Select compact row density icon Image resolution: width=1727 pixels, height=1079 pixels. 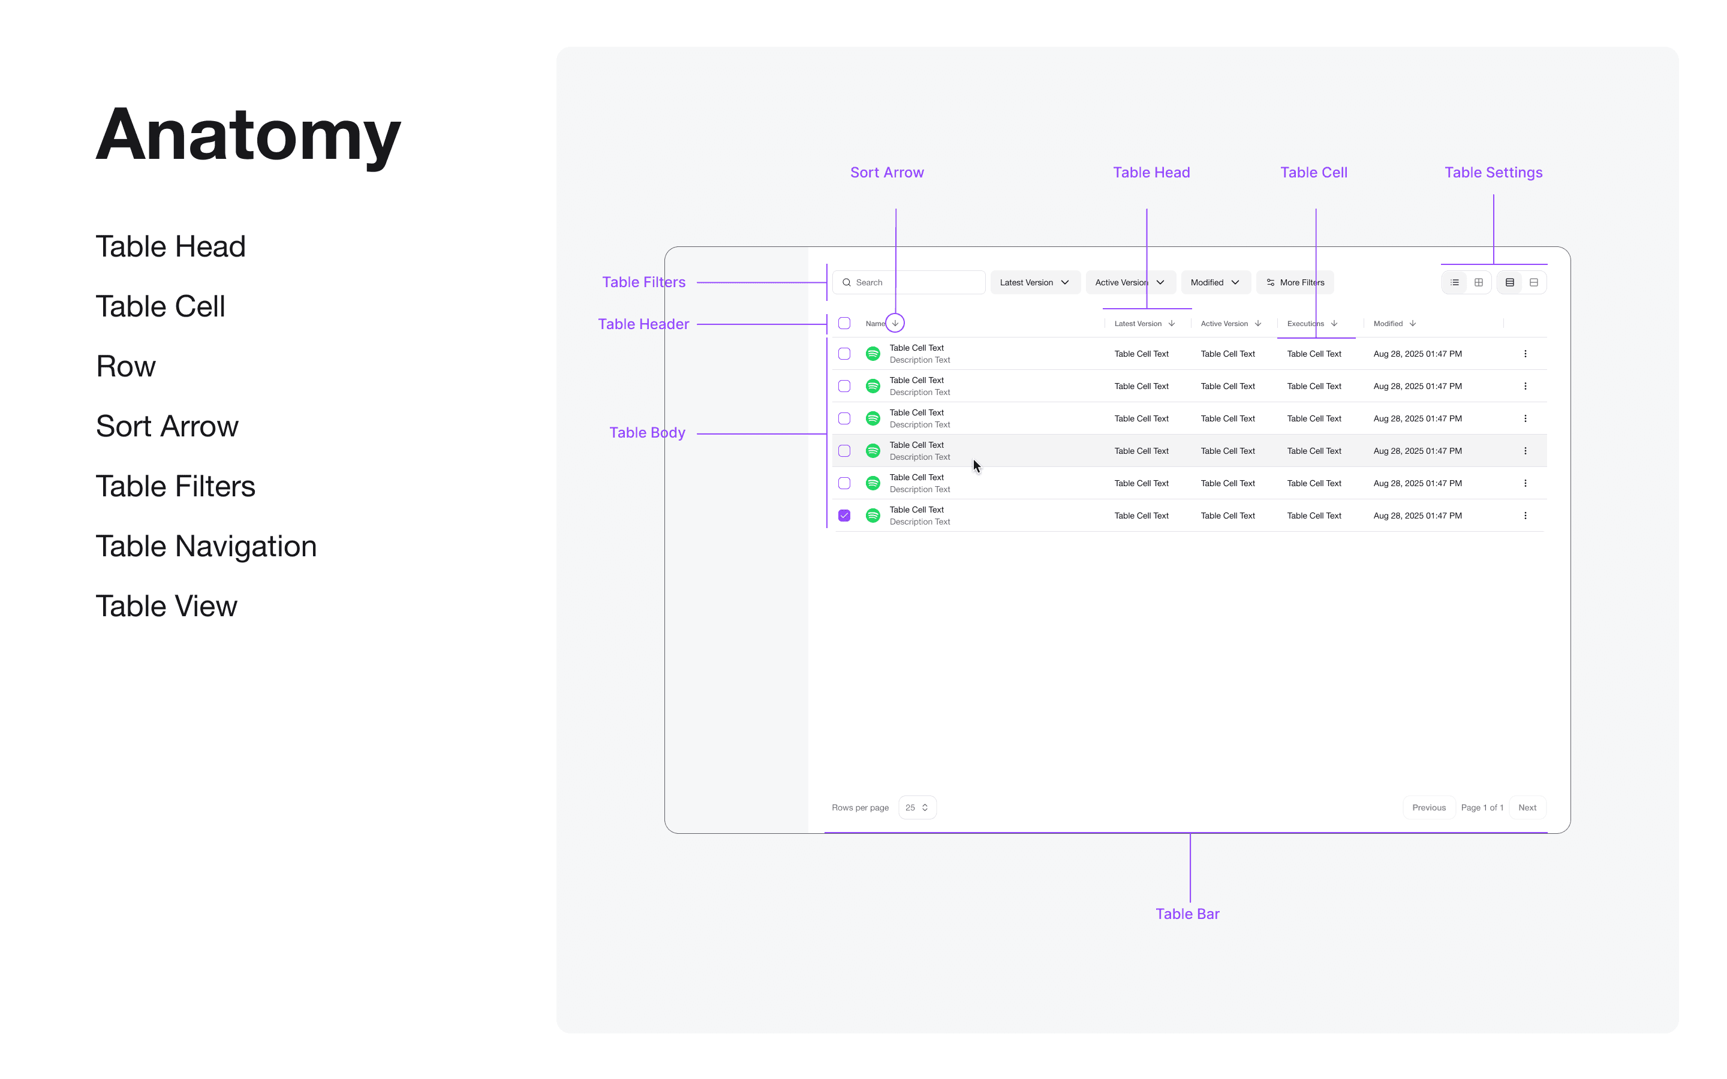coord(1510,282)
